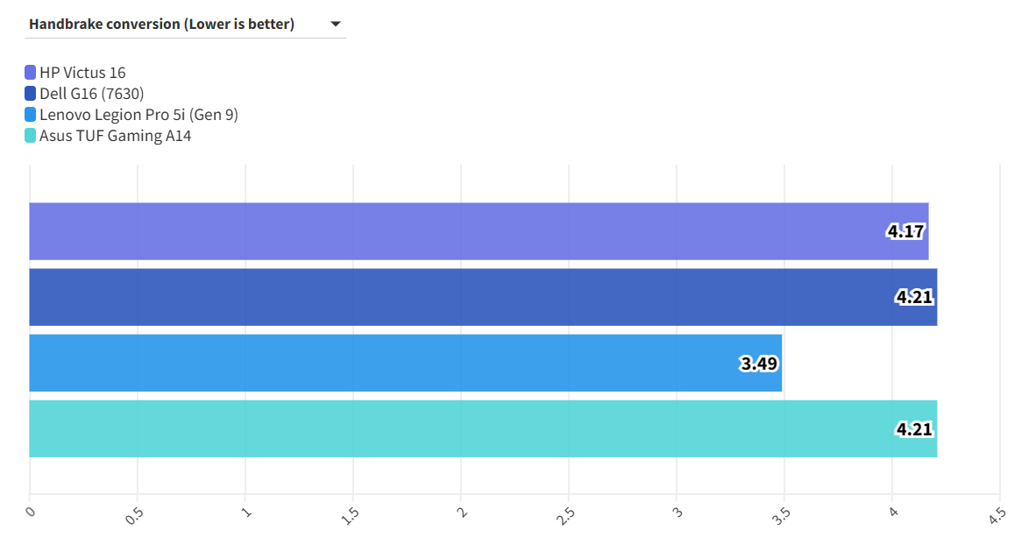This screenshot has width=1029, height=537.
Task: Toggle Lenovo Legion Pro 5i (Gen 9) label
Action: 138,115
